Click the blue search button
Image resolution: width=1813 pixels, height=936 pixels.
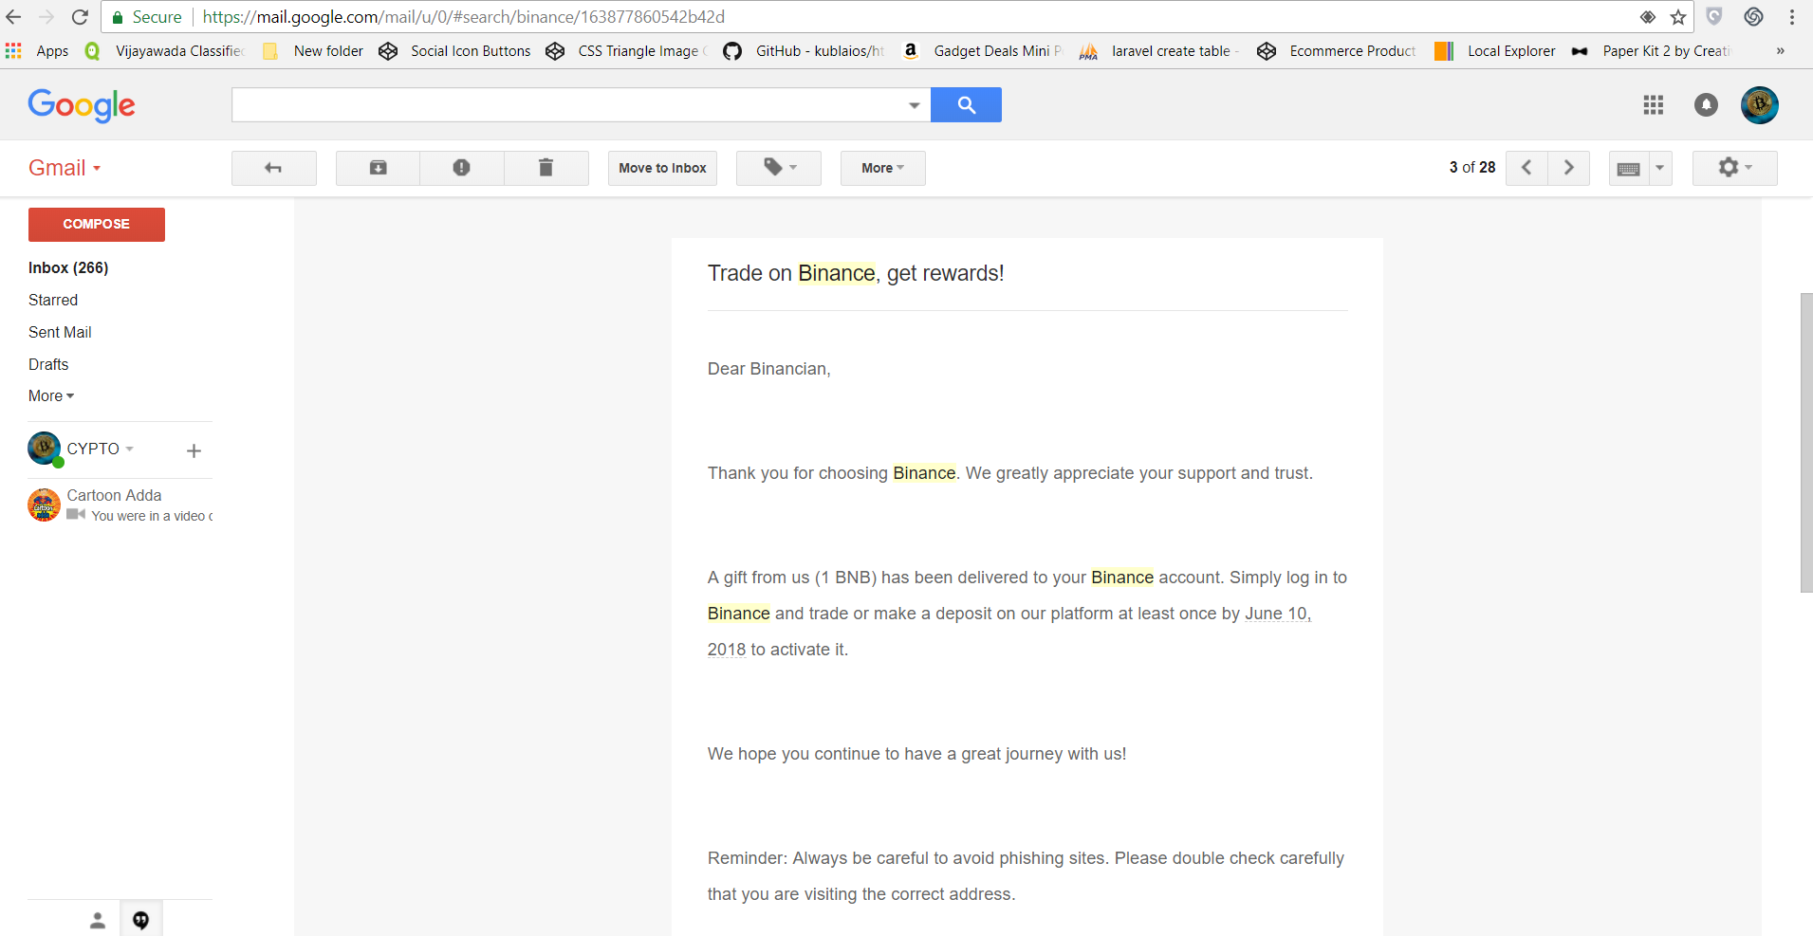pyautogui.click(x=966, y=105)
